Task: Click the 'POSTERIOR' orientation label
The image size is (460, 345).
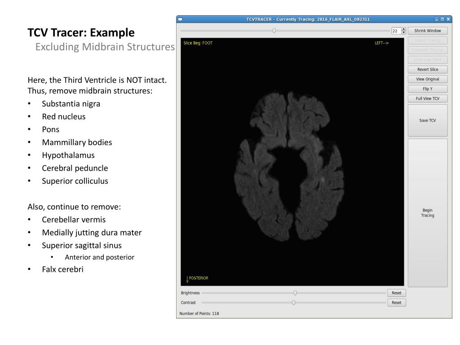Action: click(x=198, y=278)
